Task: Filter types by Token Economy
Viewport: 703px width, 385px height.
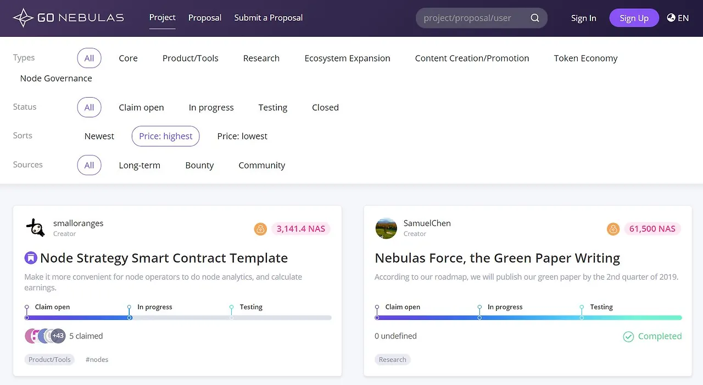Action: point(586,58)
